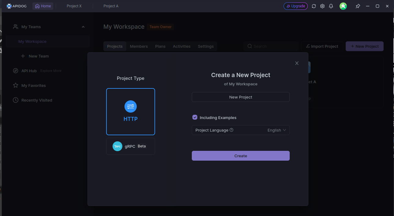Click the Create button
The height and width of the screenshot is (216, 394).
tap(241, 156)
